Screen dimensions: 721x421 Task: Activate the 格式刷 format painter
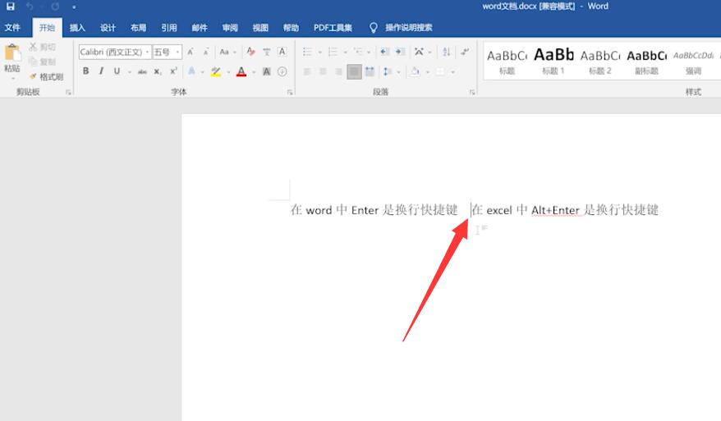point(46,77)
